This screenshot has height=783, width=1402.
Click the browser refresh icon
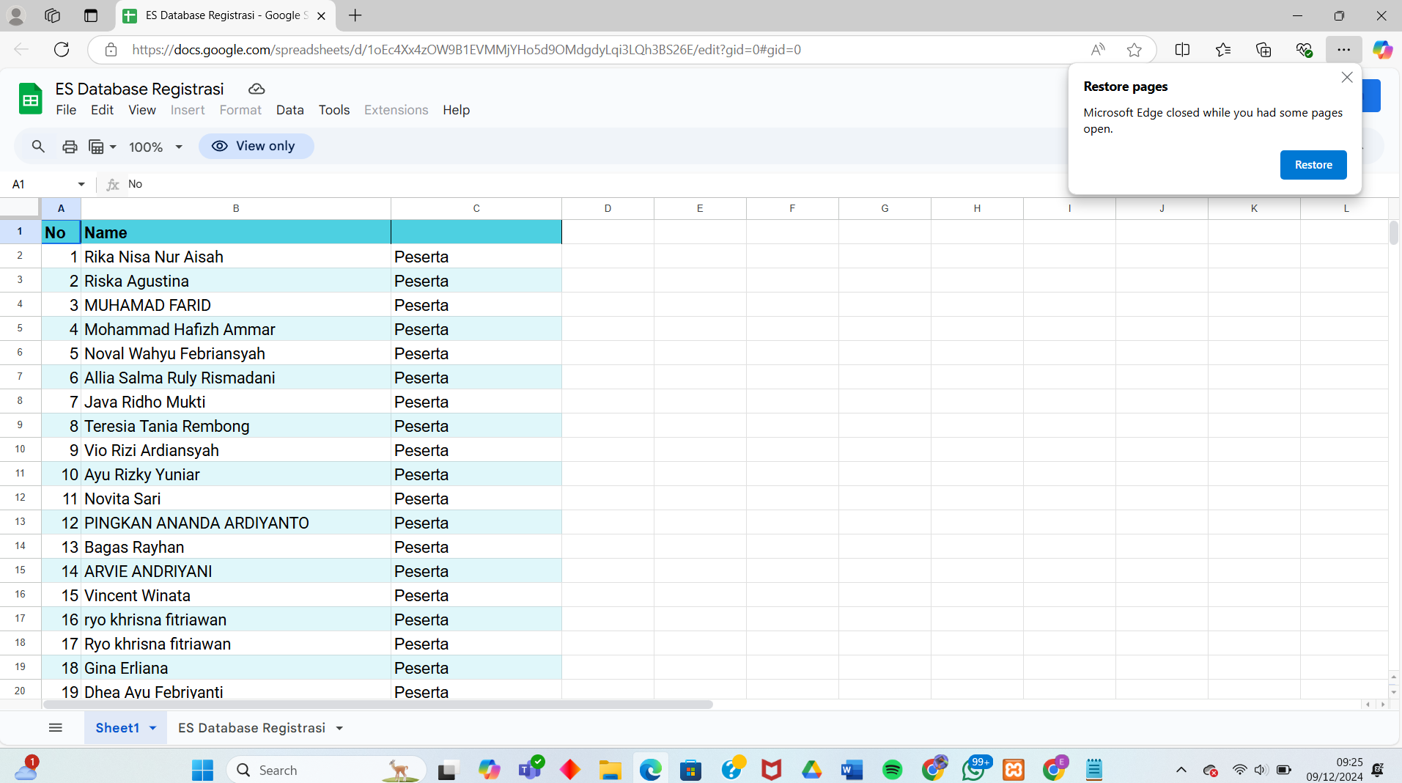click(x=62, y=49)
